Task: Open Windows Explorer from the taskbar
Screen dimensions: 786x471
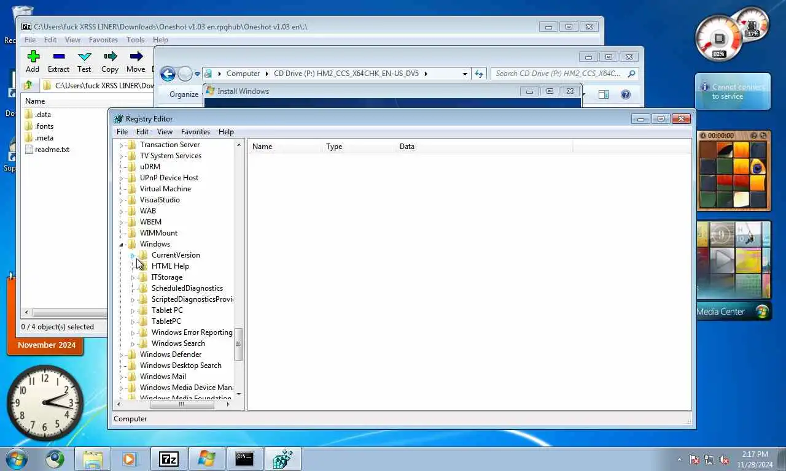Action: [93, 459]
